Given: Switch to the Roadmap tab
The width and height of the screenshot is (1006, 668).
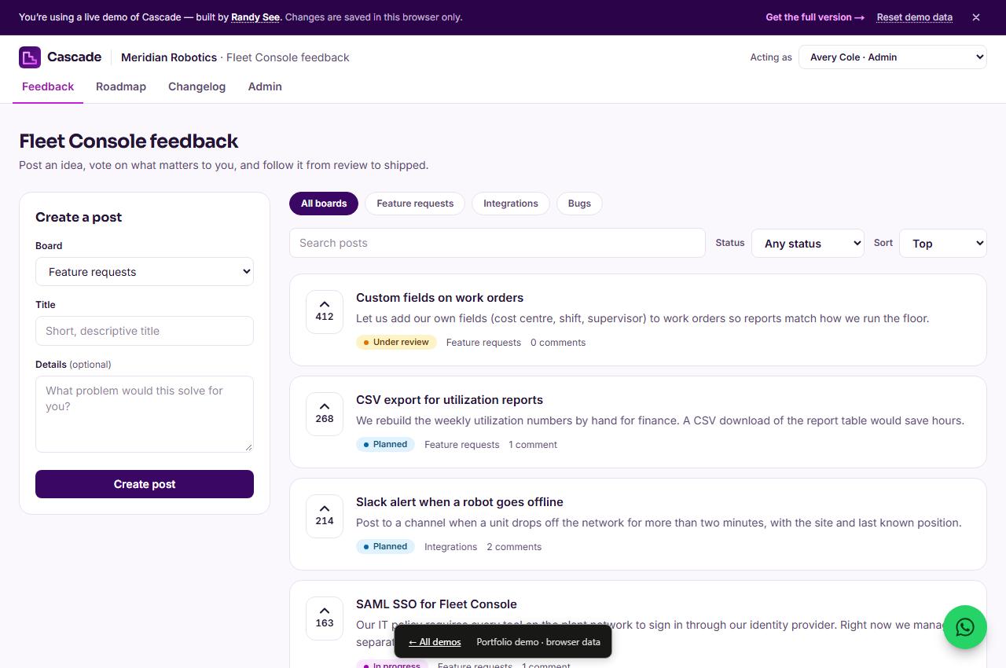Looking at the screenshot, I should point(121,87).
